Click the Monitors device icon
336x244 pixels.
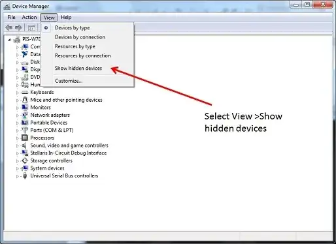coord(25,108)
